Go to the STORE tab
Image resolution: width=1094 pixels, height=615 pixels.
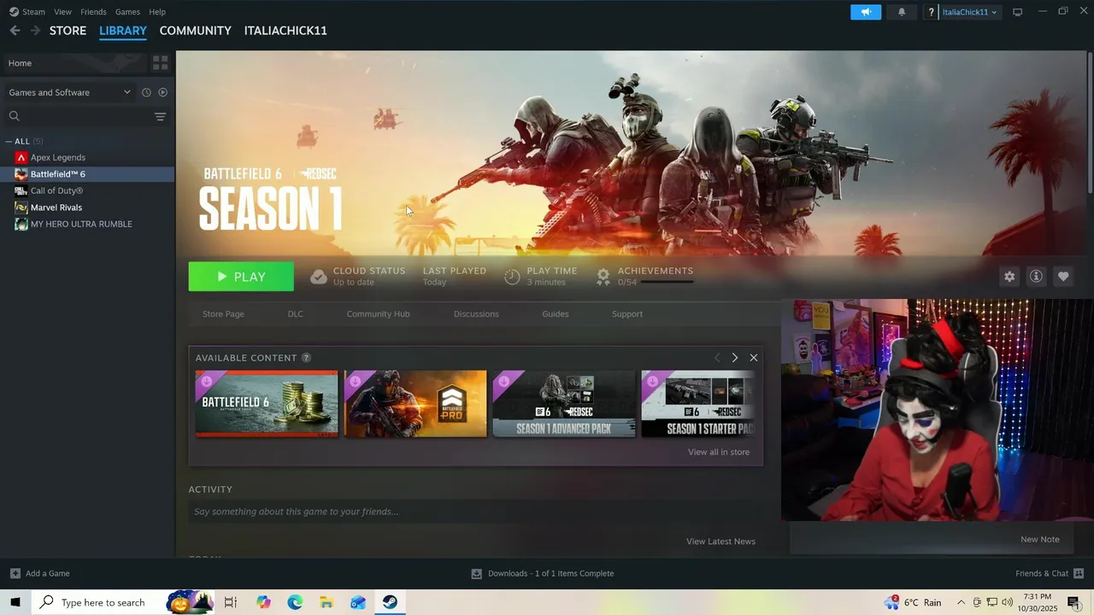pos(68,31)
